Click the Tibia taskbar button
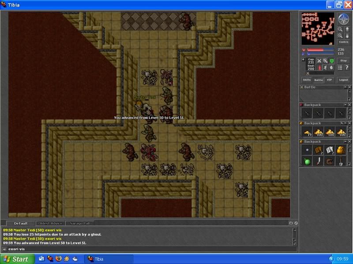353x264 pixels. [109, 259]
